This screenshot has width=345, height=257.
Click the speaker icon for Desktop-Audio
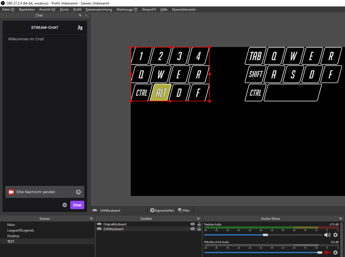click(327, 235)
